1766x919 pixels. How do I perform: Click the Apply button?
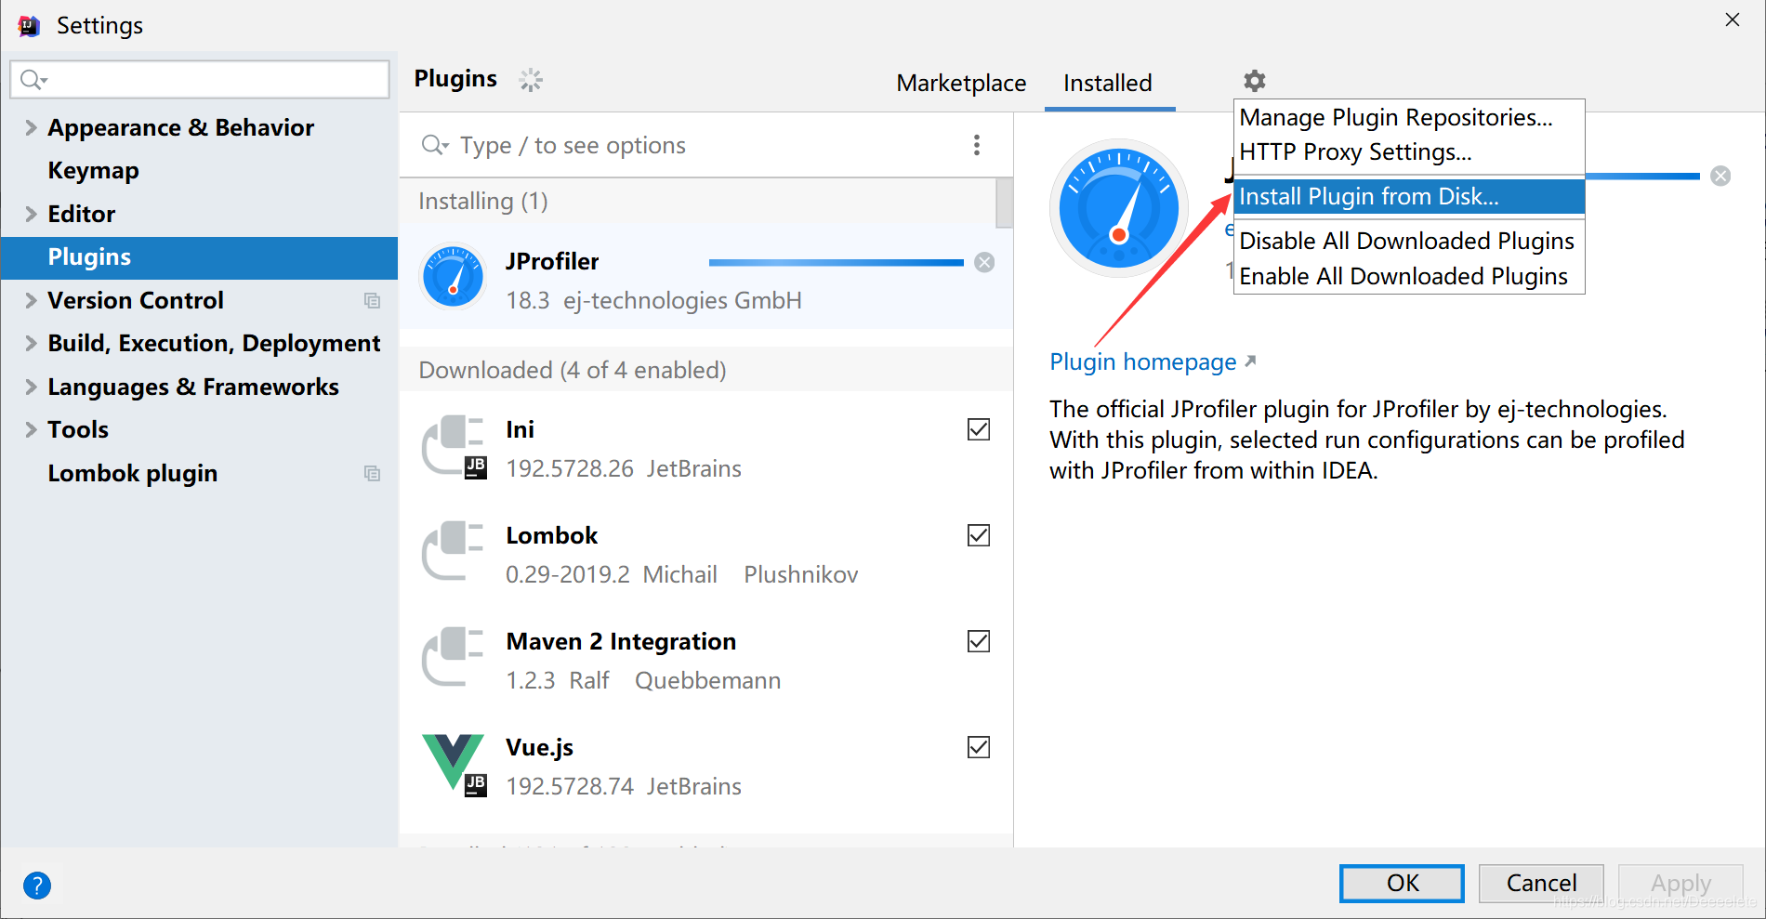tap(1680, 883)
